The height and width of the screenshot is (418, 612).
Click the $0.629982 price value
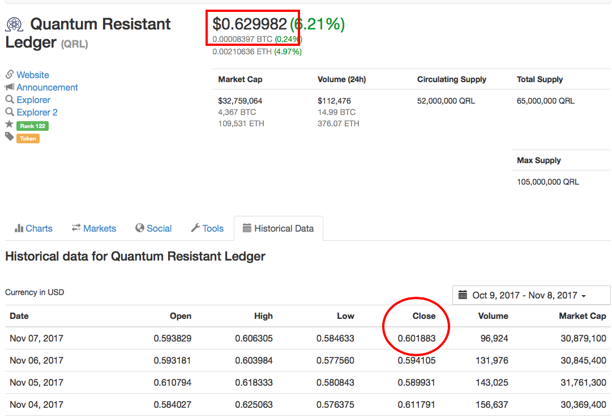250,24
